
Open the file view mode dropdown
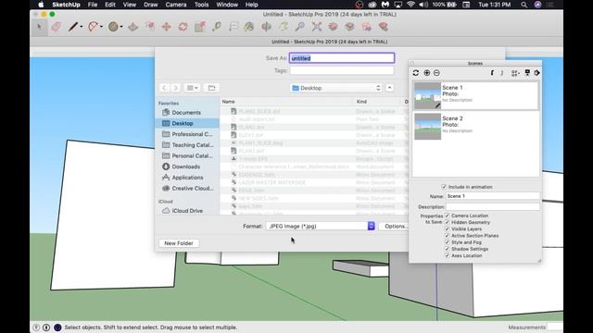click(192, 88)
